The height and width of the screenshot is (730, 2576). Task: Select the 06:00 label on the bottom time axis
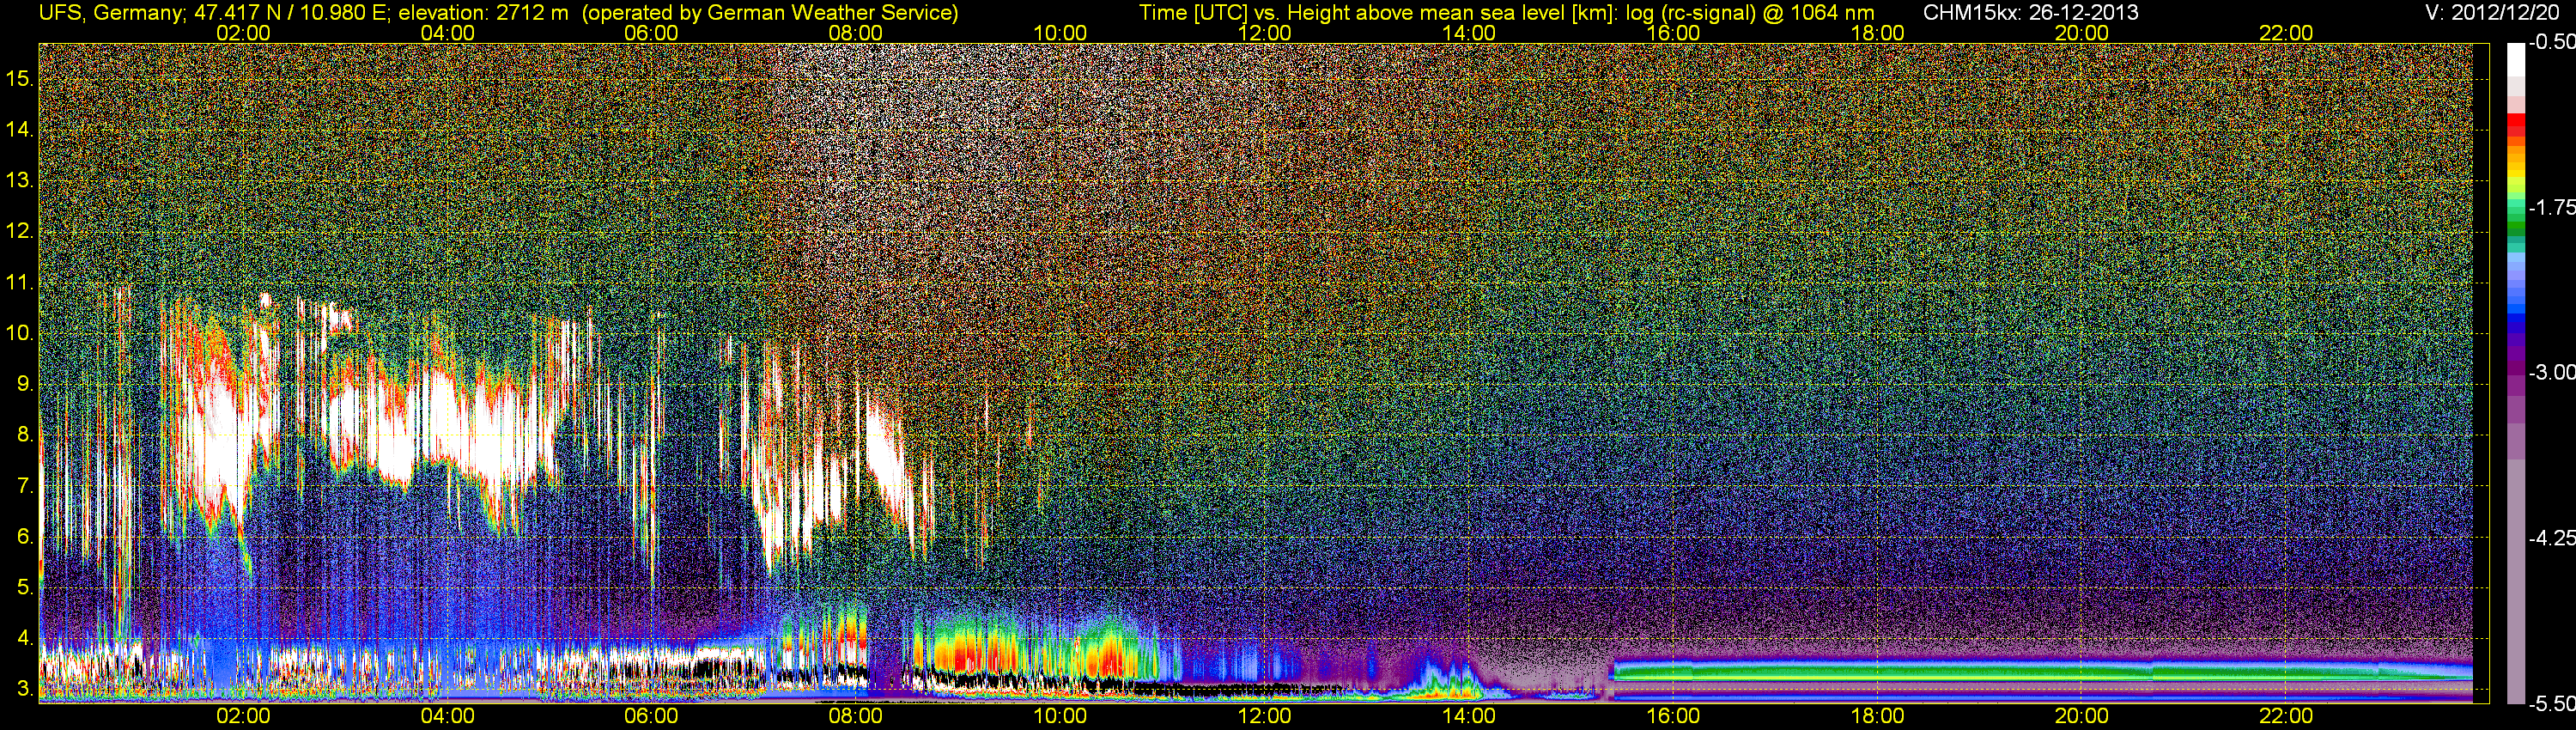click(651, 716)
